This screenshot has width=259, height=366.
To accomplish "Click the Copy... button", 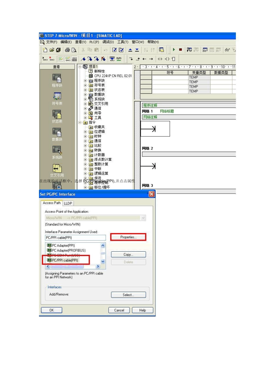I will click(x=128, y=254).
